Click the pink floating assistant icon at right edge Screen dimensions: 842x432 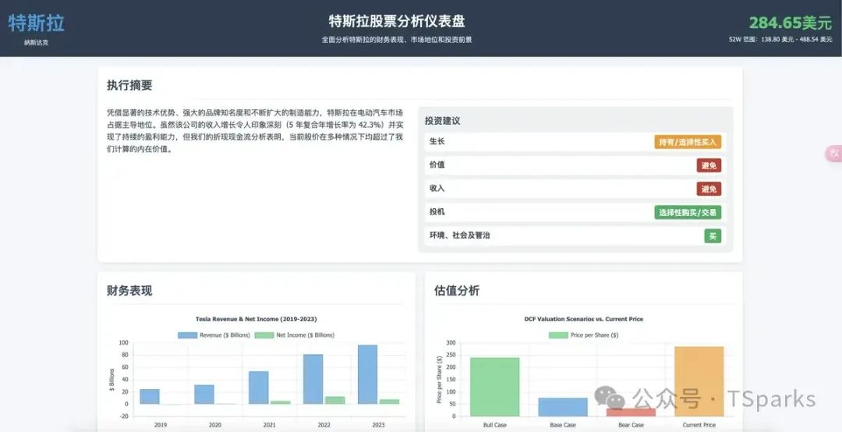point(834,154)
